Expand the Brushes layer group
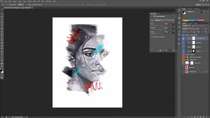The image size is (210, 118). 186,55
